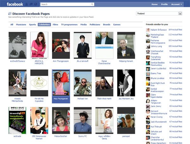
Task: Open friend requests icon in top bar
Action: pyautogui.click(x=27, y=4)
